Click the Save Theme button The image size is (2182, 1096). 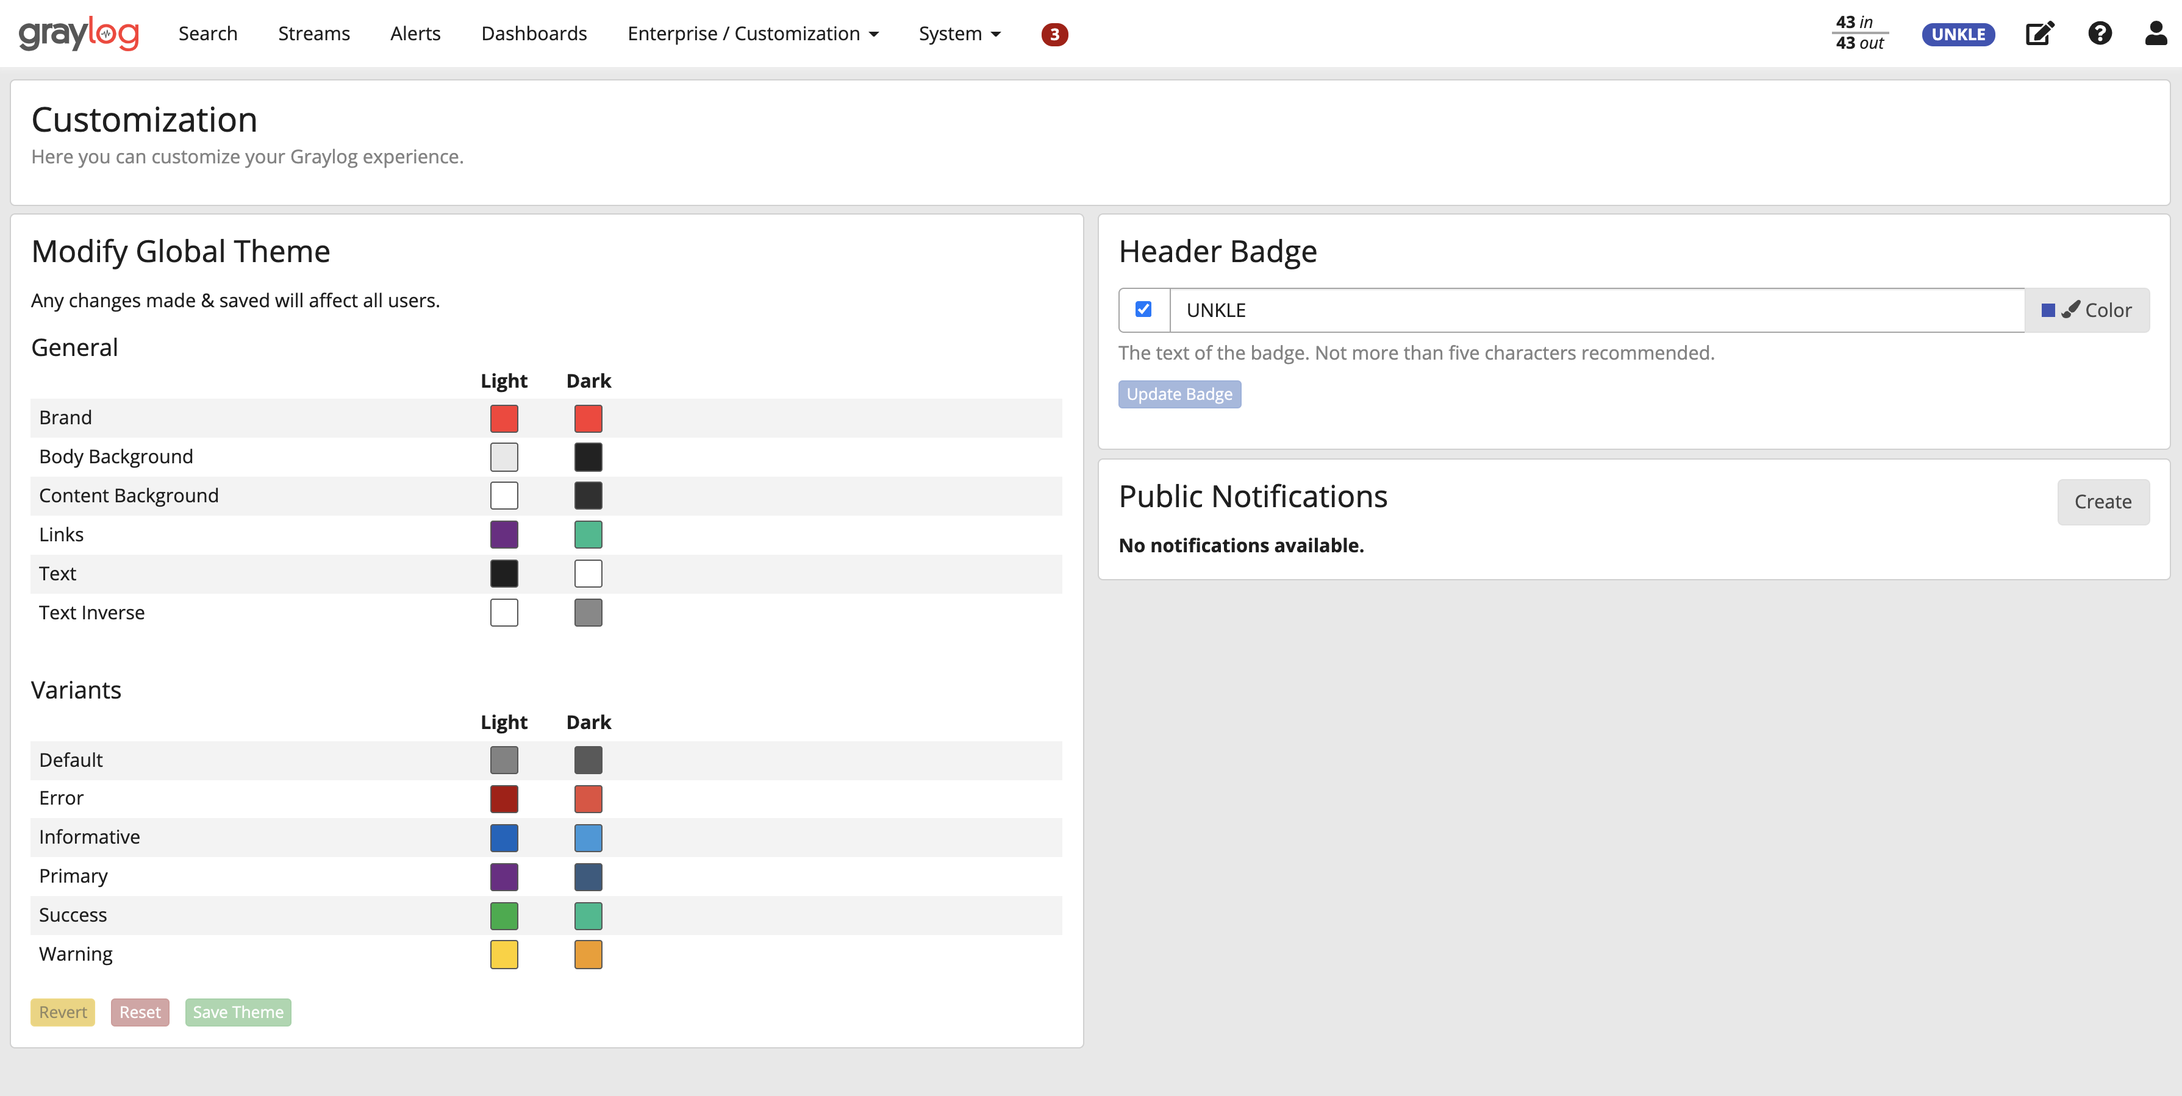[238, 1012]
